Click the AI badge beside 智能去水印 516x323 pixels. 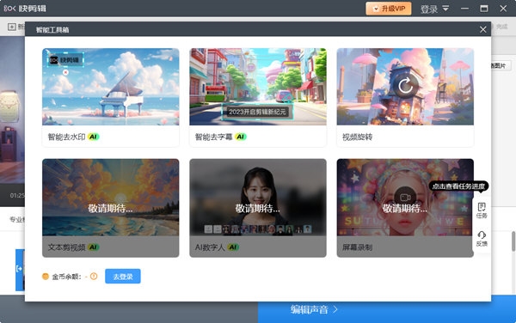[x=94, y=137]
